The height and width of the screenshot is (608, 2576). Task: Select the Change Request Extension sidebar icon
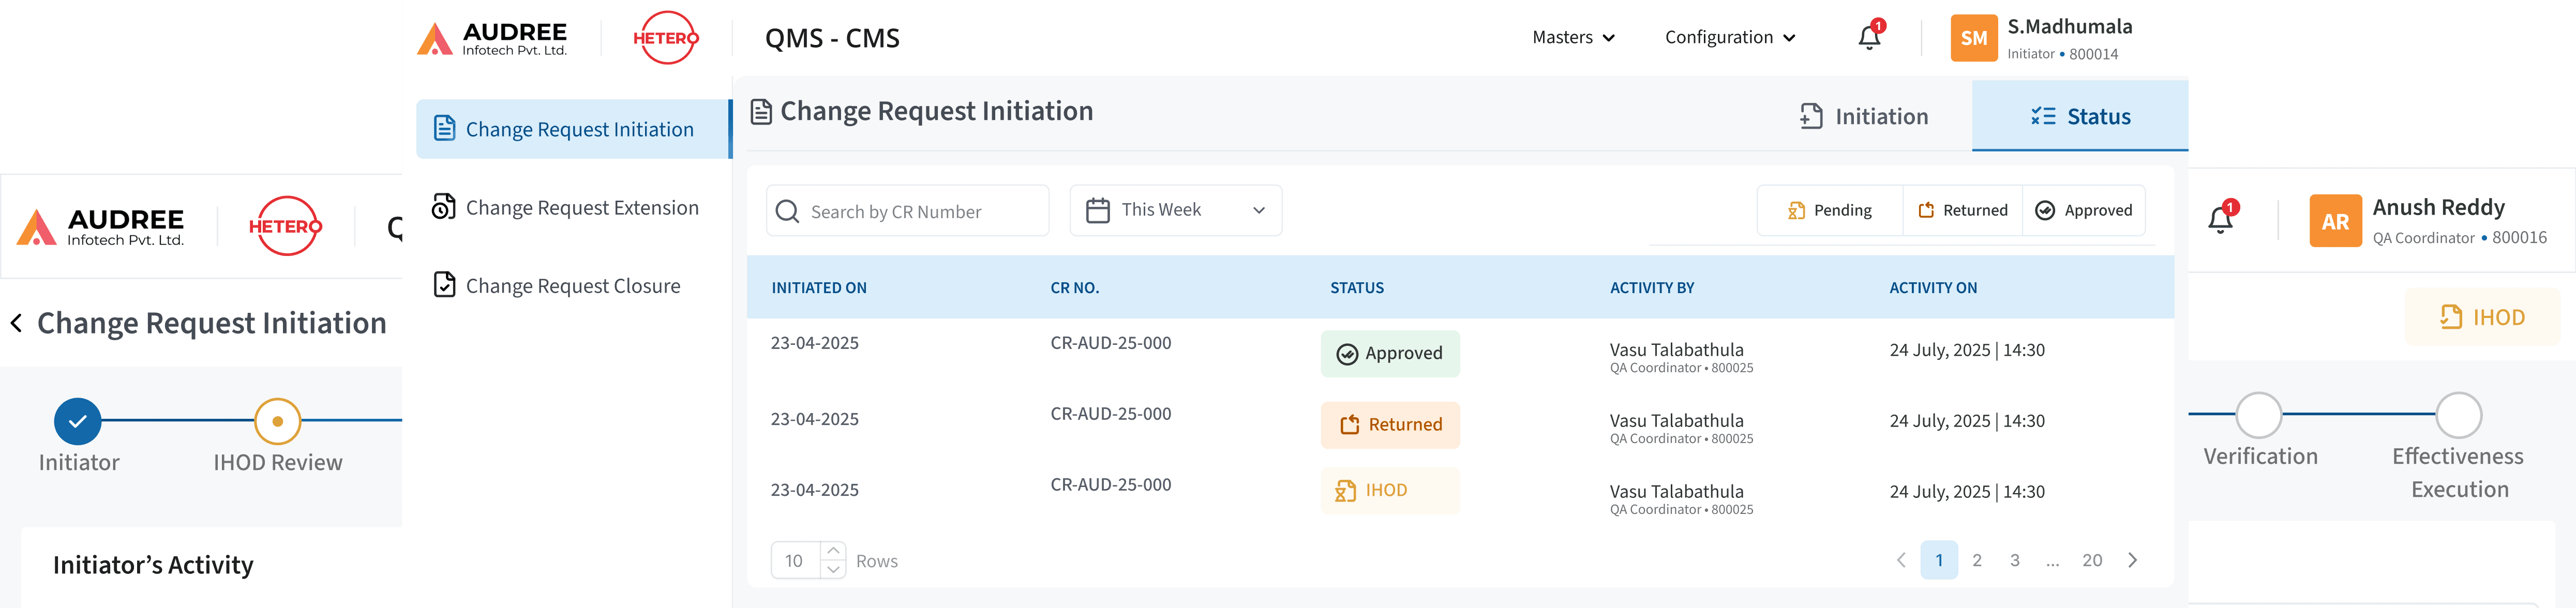443,207
